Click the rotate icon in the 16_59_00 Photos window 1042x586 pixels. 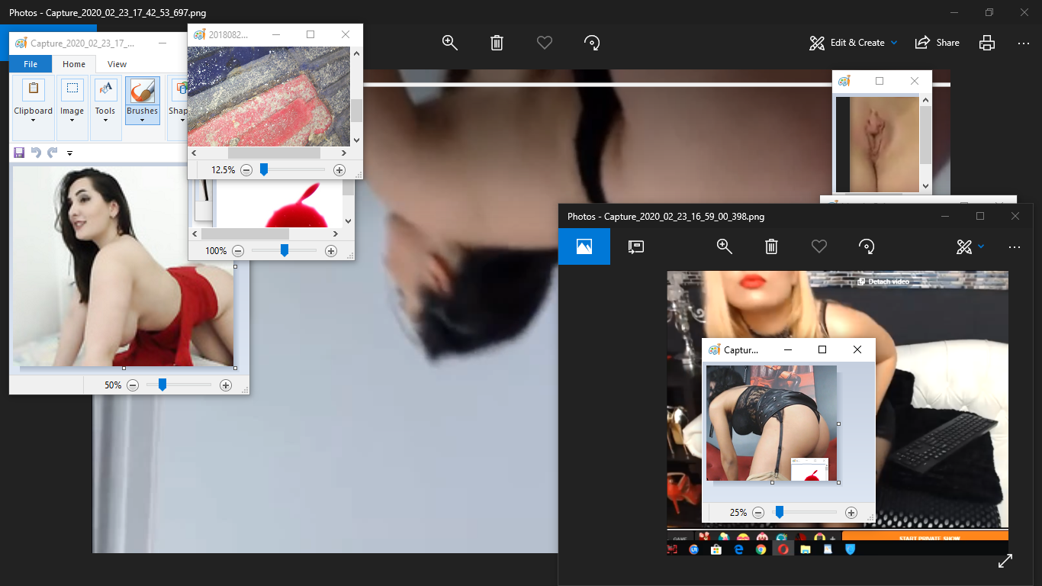(867, 246)
